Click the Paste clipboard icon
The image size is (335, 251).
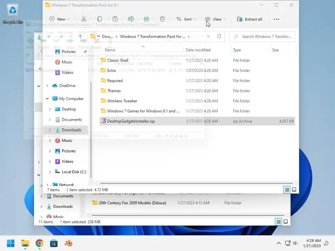115,19
